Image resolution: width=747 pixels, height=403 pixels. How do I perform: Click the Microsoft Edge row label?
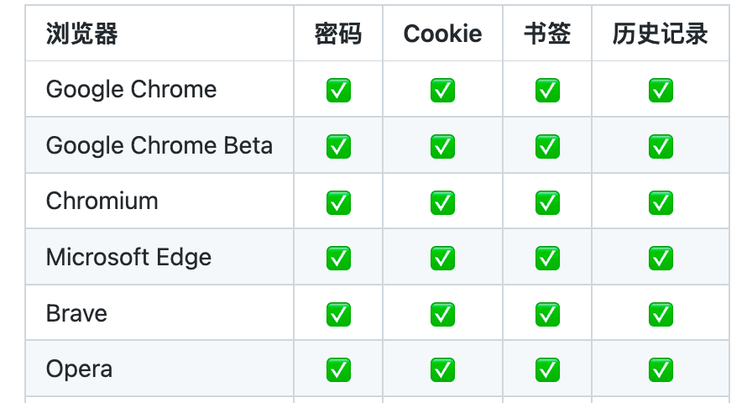pos(128,257)
